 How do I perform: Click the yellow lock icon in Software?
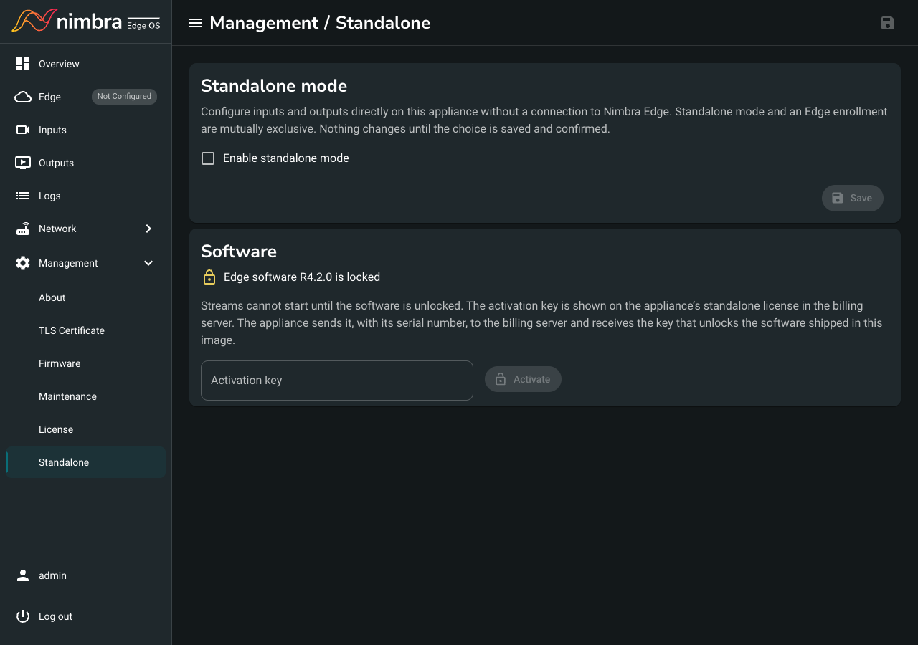point(209,277)
